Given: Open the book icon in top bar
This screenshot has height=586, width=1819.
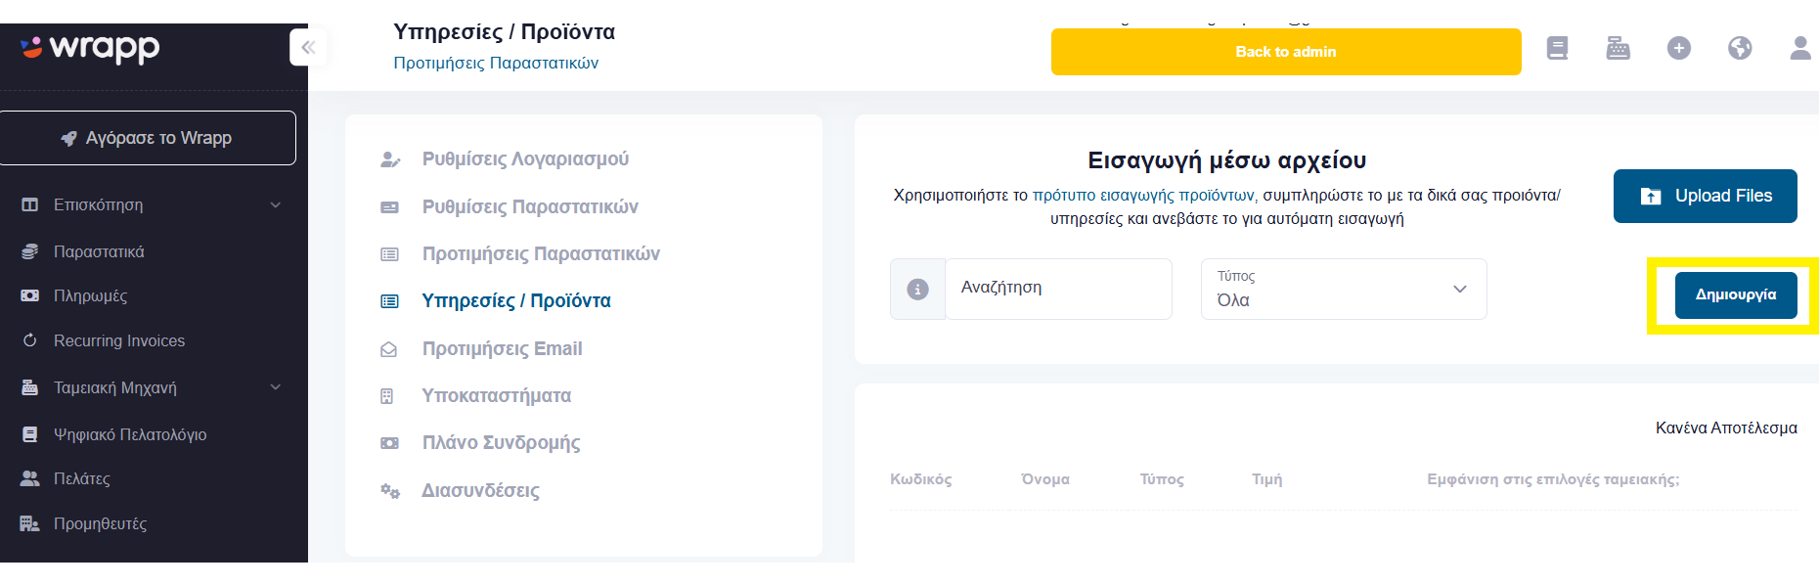Looking at the screenshot, I should (1557, 48).
